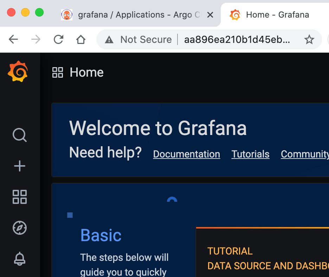Screen dimensions: 329x277
Task: Open the Explore compass icon
Action: [20, 228]
